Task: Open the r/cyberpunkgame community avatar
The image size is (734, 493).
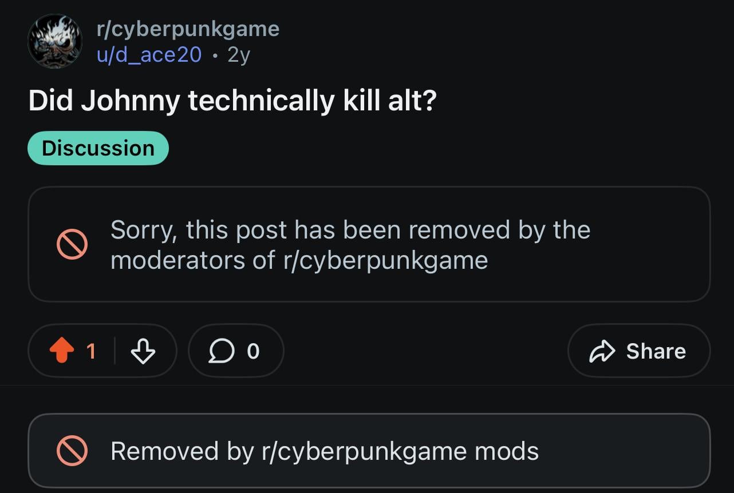Action: 55,42
